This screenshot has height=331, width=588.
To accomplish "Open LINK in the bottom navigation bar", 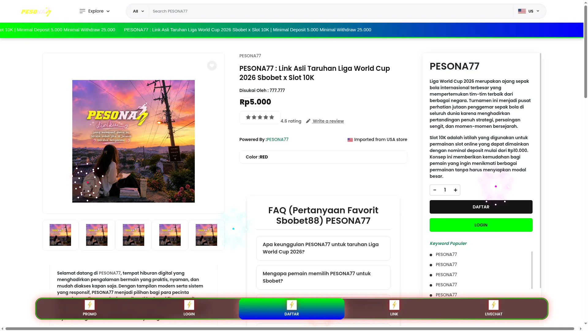I will [x=394, y=309].
